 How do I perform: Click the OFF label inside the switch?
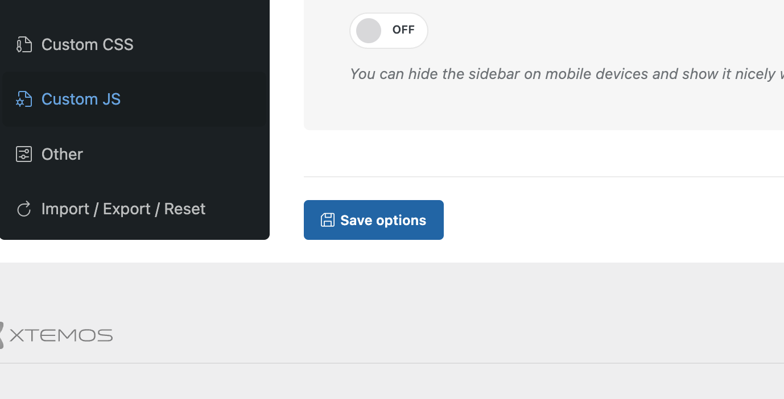(403, 30)
